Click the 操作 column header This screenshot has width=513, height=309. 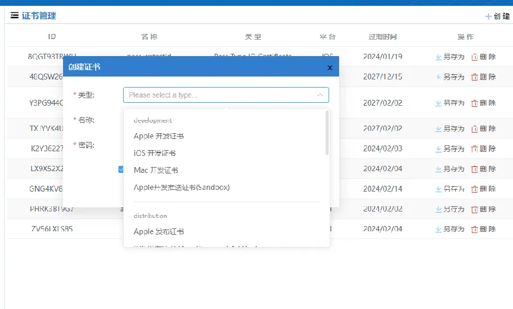(x=466, y=37)
